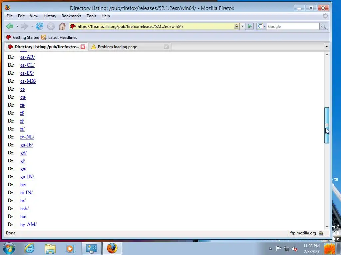Open the View menu

tap(34, 16)
